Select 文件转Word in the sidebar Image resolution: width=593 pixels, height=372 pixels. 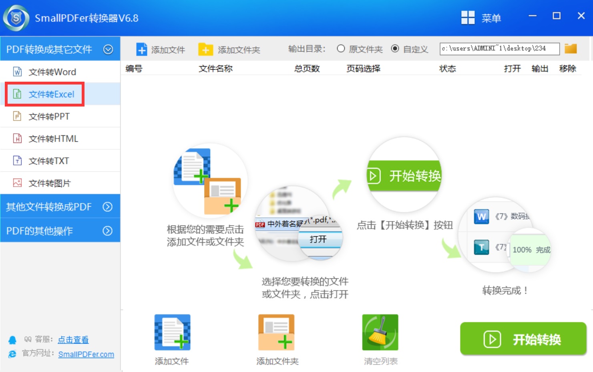pos(52,72)
